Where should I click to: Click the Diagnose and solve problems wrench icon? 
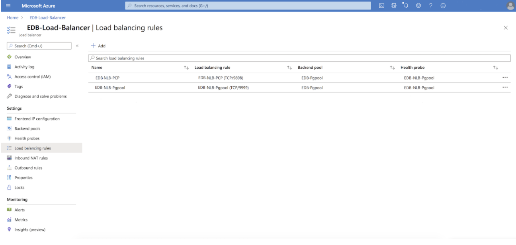point(10,96)
